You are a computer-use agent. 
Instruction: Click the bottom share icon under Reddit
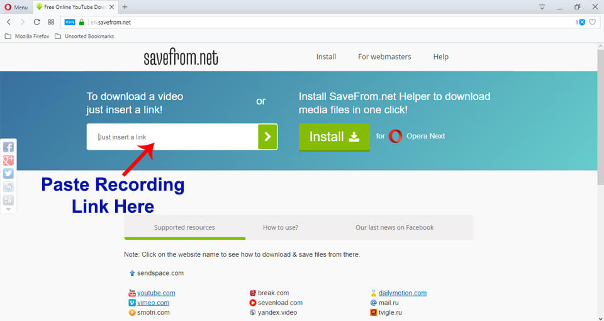point(8,200)
